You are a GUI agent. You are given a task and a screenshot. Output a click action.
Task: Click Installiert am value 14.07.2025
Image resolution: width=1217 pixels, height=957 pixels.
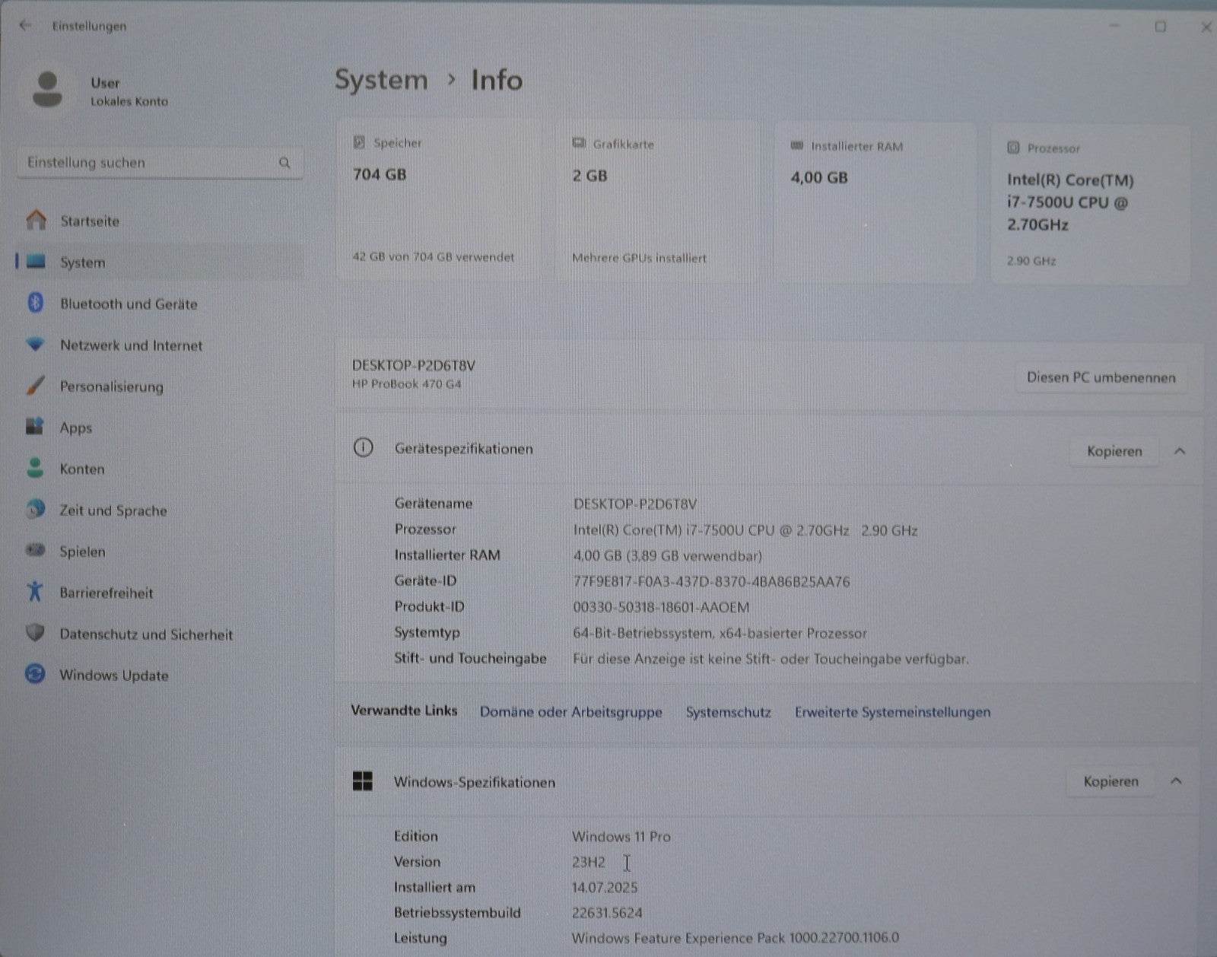605,887
